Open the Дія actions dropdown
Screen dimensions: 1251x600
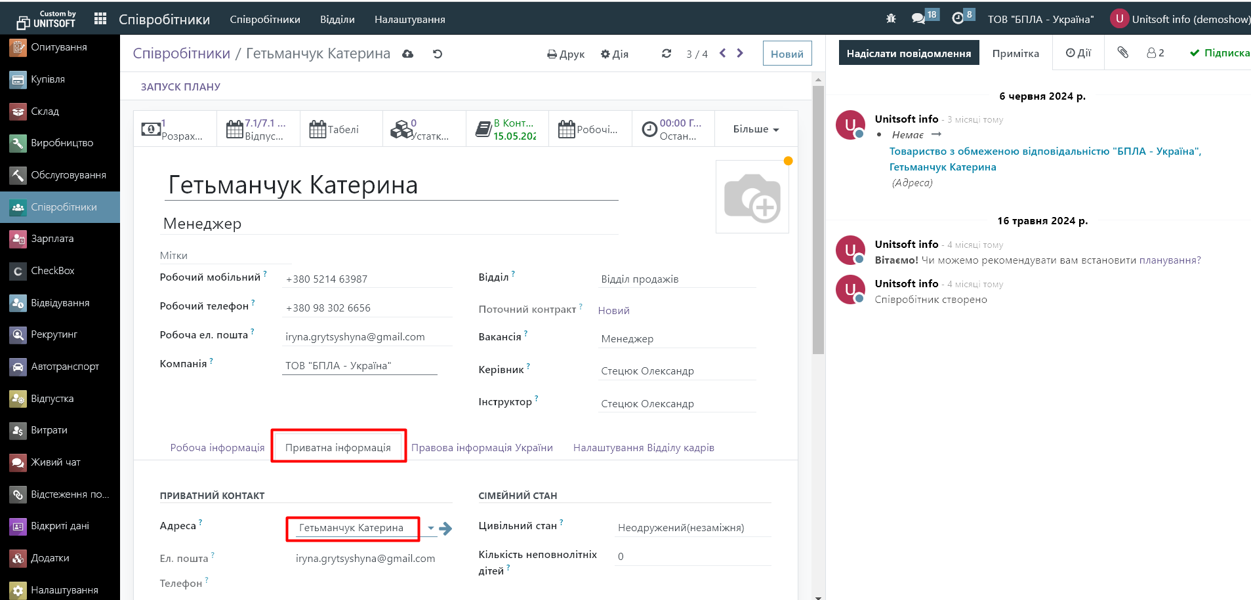click(615, 54)
